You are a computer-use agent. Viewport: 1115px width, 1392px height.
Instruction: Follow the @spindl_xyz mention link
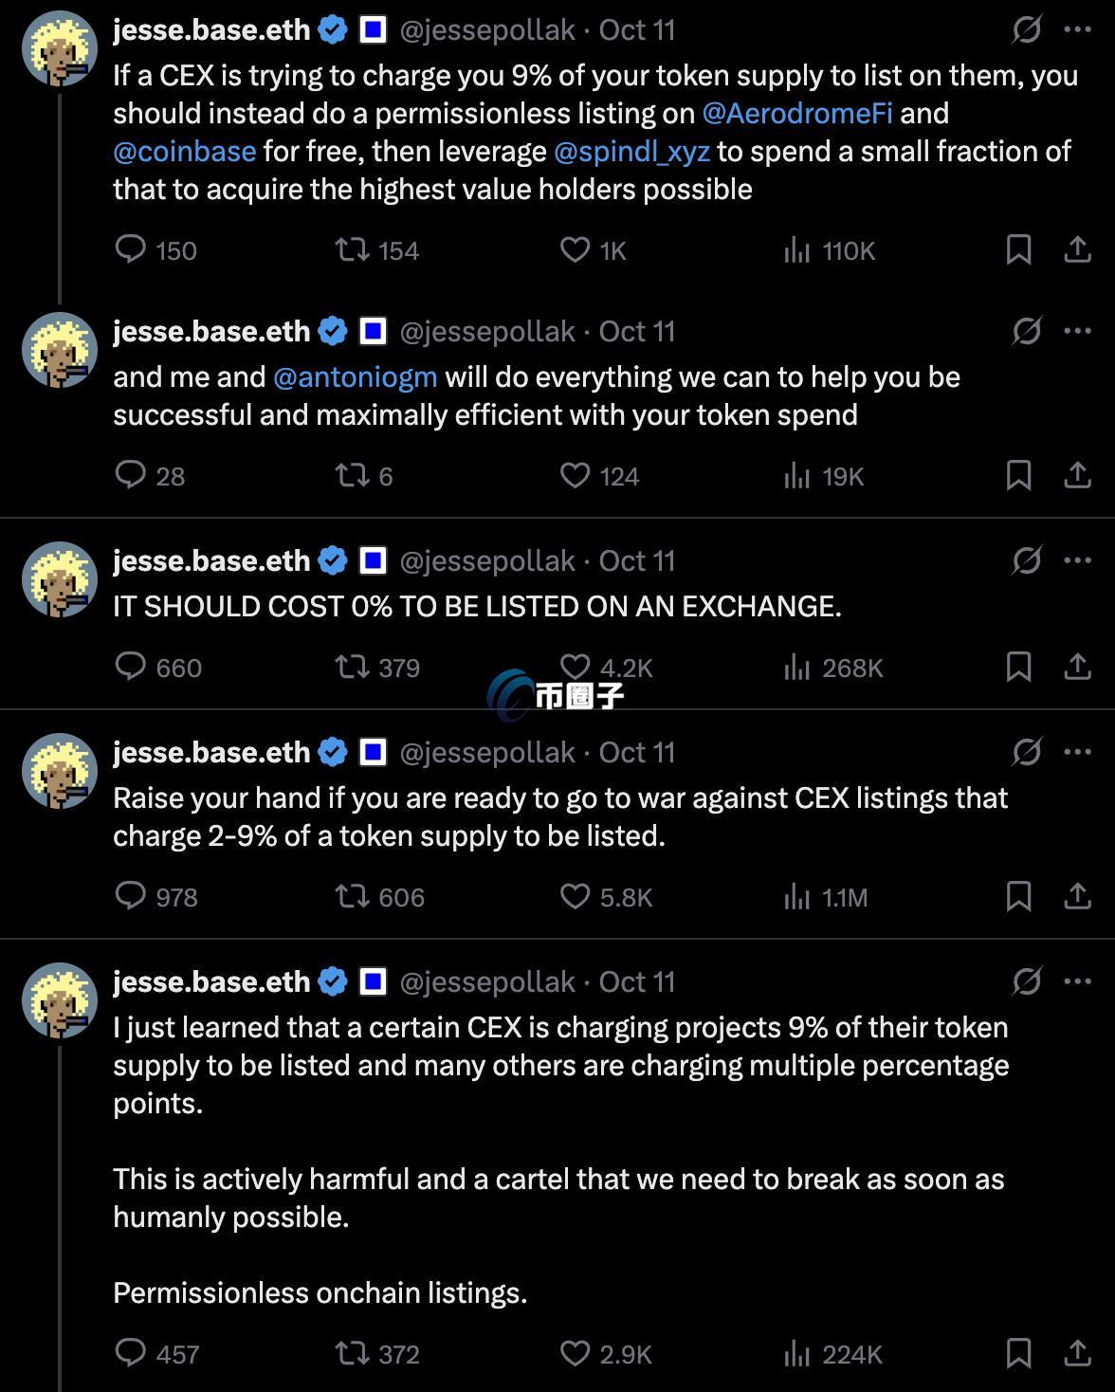click(x=631, y=151)
